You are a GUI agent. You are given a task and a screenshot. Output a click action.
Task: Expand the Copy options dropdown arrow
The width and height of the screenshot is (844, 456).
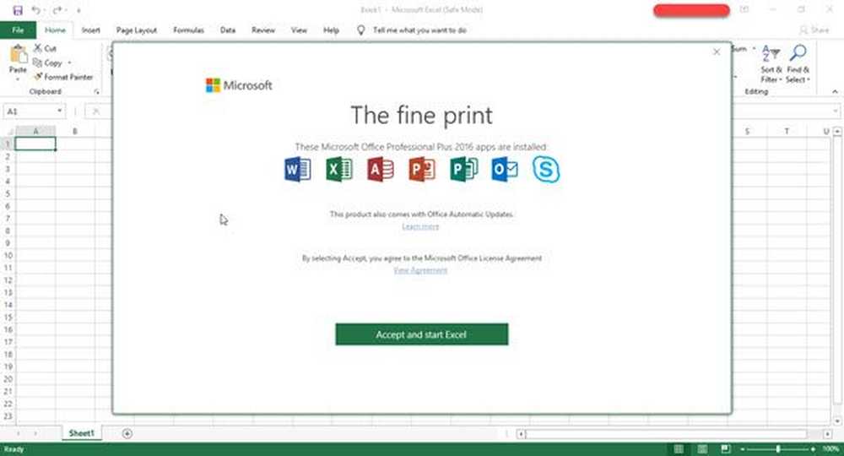pyautogui.click(x=69, y=63)
